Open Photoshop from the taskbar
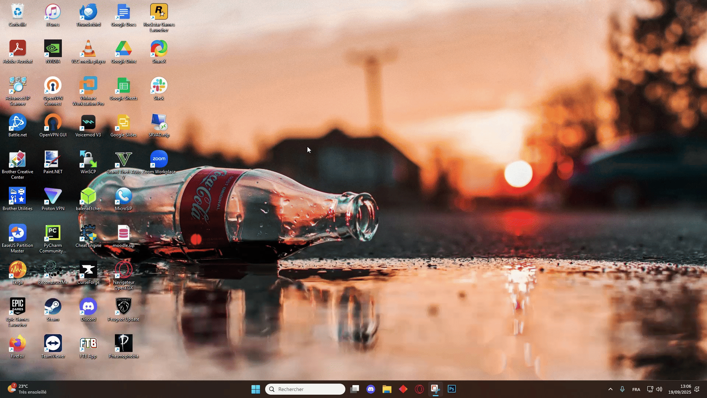 (x=451, y=389)
